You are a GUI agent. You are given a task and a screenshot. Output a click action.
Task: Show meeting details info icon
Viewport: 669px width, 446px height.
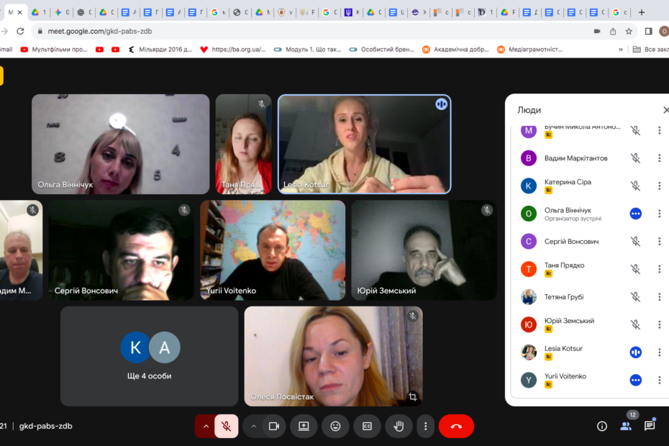[x=602, y=426]
